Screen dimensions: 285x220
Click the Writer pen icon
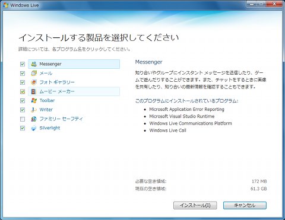coord(34,110)
